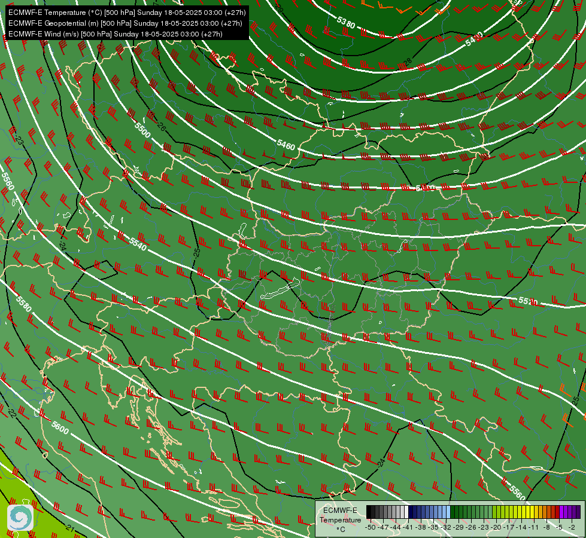
Task: Click the light-blue swatch above -32 in legend
Action: pos(448,512)
